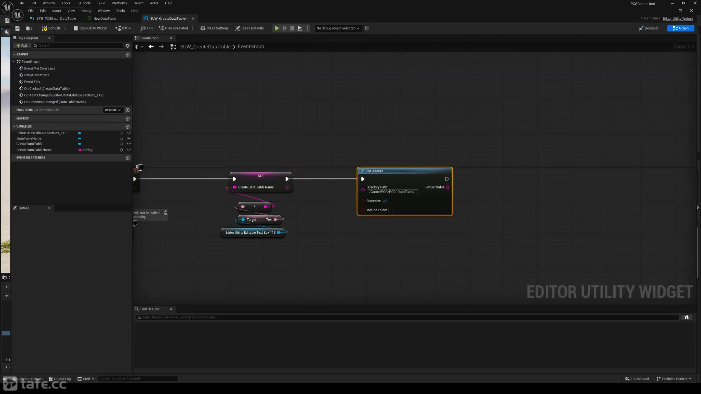Screen dimensions: 701x394
Task: Uncheck Recursive on List Assets node
Action: click(384, 201)
